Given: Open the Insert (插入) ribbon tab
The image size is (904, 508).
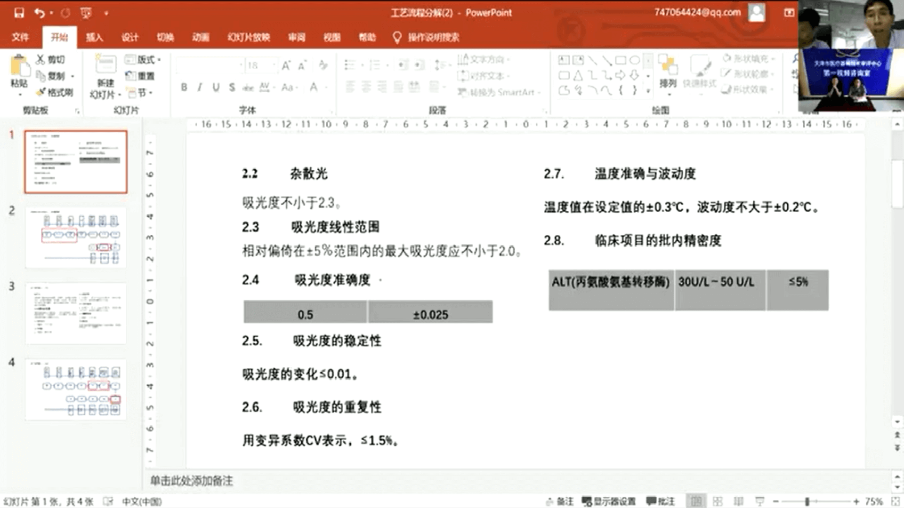Looking at the screenshot, I should [x=94, y=37].
